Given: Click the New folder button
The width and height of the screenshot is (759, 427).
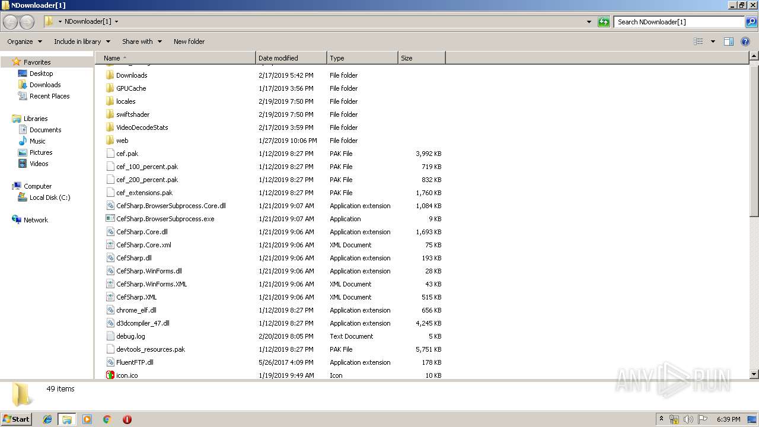Looking at the screenshot, I should [189, 42].
